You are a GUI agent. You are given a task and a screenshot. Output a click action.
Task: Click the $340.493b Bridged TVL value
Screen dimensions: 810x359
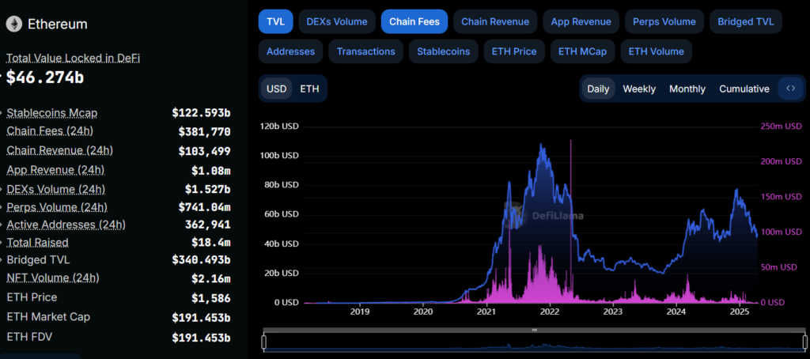(x=202, y=259)
